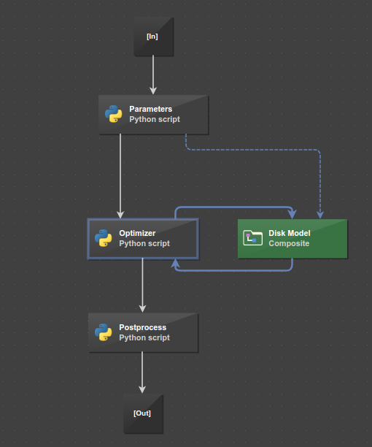Select the arrow from [In] to Parameters
This screenshot has height=447, width=372.
point(153,74)
